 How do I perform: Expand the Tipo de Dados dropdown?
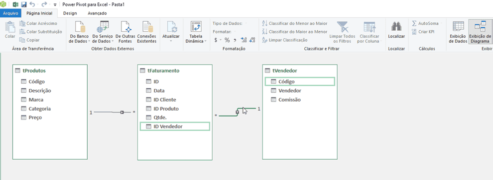pos(246,23)
